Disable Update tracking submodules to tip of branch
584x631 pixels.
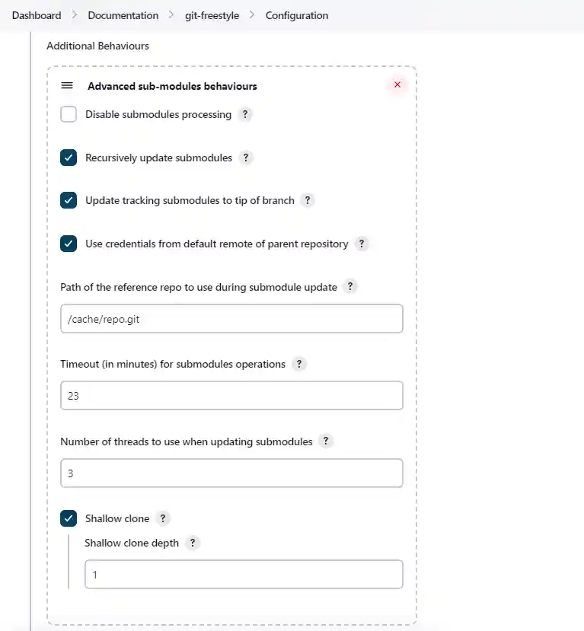coord(69,200)
